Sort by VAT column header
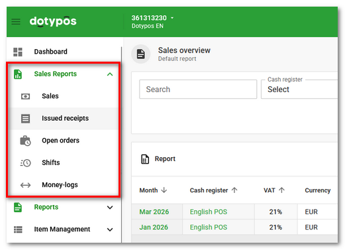345x250 pixels. [x=270, y=190]
